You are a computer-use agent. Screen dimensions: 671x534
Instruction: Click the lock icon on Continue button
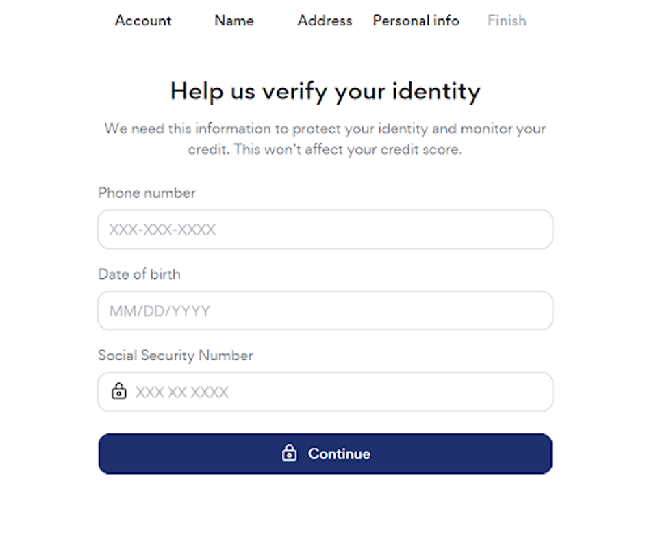(290, 453)
